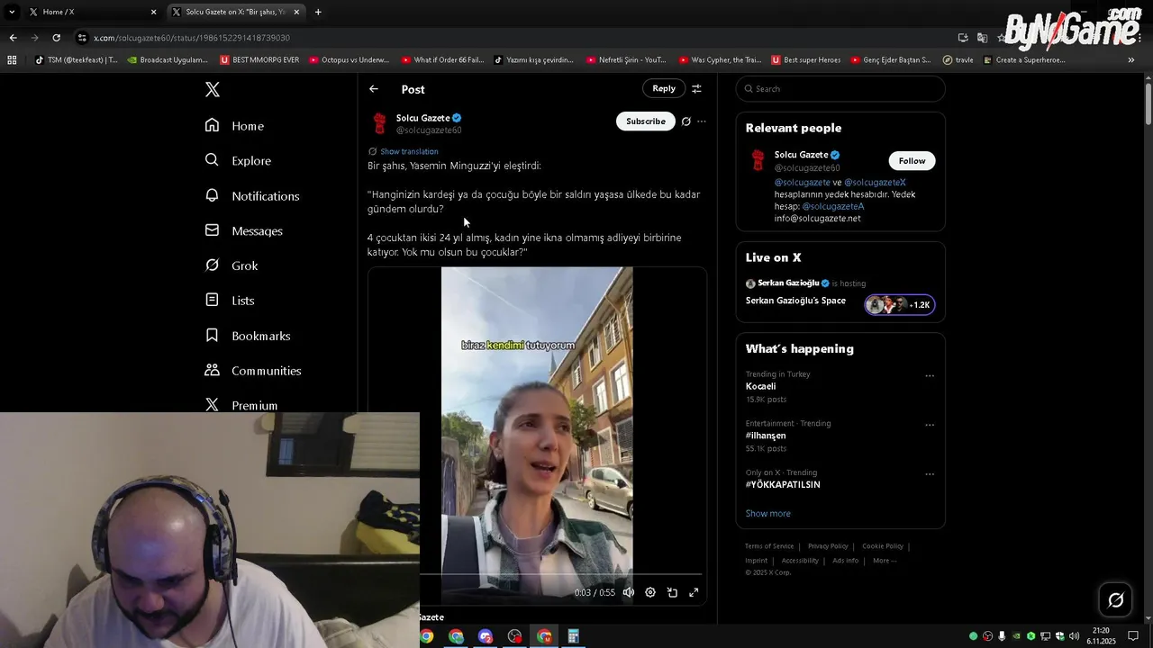The width and height of the screenshot is (1153, 648).
Task: Open BEST MMORPG EVER bookmark
Action: (259, 60)
